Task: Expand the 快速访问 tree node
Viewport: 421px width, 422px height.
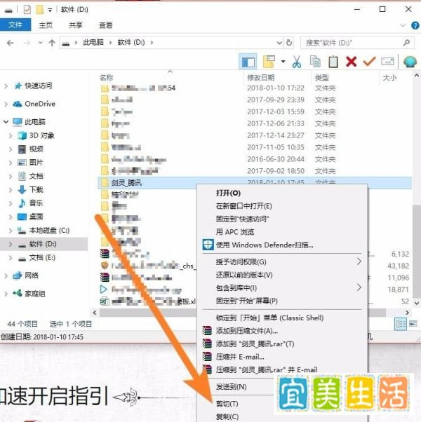Action: pos(6,86)
